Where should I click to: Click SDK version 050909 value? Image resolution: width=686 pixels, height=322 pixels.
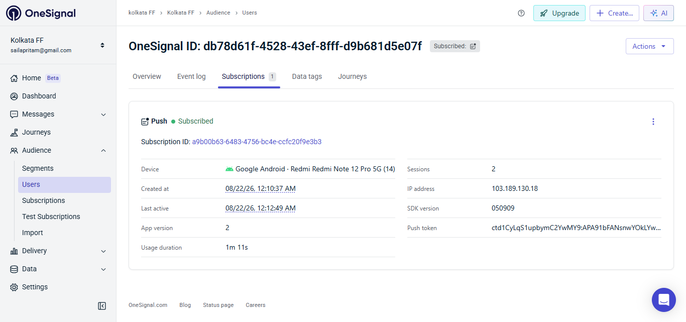[503, 208]
